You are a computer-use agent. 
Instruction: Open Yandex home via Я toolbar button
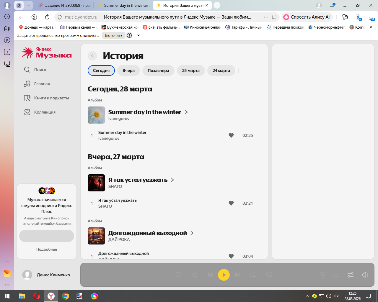pos(34,17)
